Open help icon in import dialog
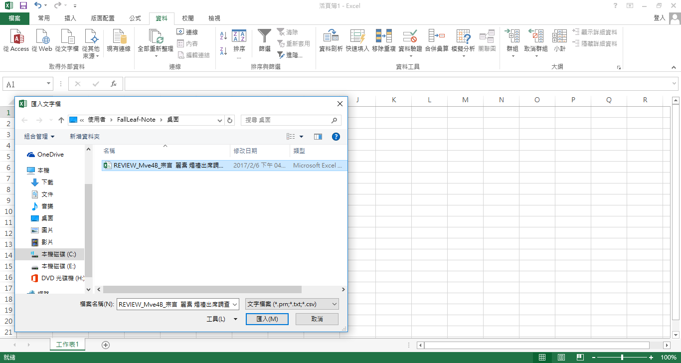 tap(336, 136)
